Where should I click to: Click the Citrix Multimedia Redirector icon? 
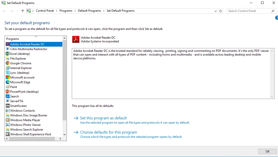click(x=8, y=49)
